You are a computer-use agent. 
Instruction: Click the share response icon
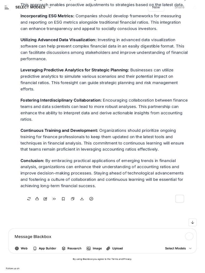click(x=37, y=199)
